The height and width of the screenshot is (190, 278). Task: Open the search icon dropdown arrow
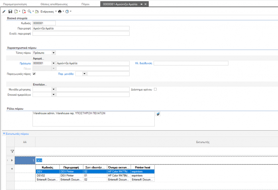(33, 11)
